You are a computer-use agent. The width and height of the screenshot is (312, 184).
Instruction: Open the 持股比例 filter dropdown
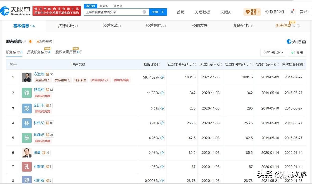pyautogui.click(x=273, y=52)
